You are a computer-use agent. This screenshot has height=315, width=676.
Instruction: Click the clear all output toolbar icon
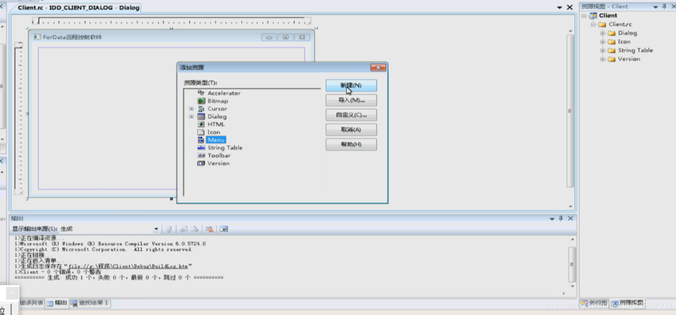(209, 229)
